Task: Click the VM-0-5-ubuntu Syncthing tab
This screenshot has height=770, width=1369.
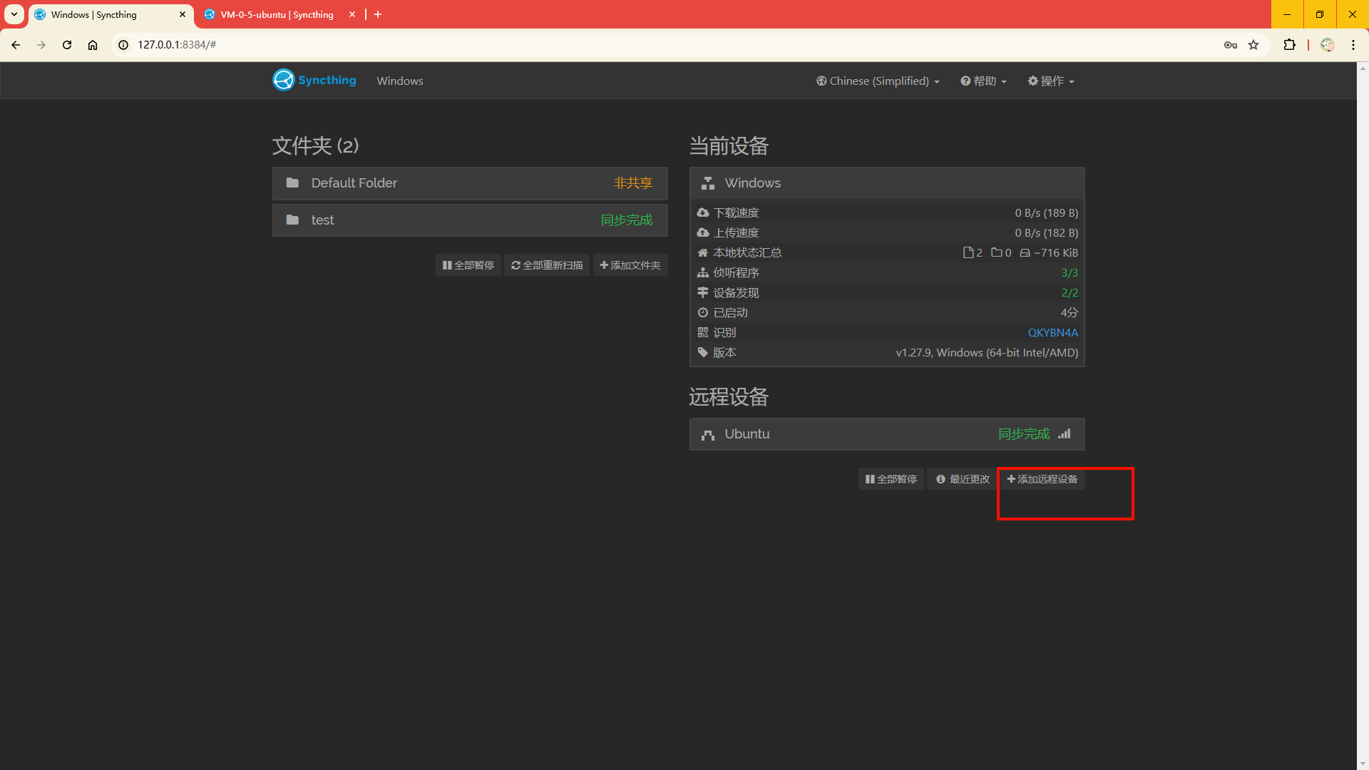Action: click(x=277, y=14)
